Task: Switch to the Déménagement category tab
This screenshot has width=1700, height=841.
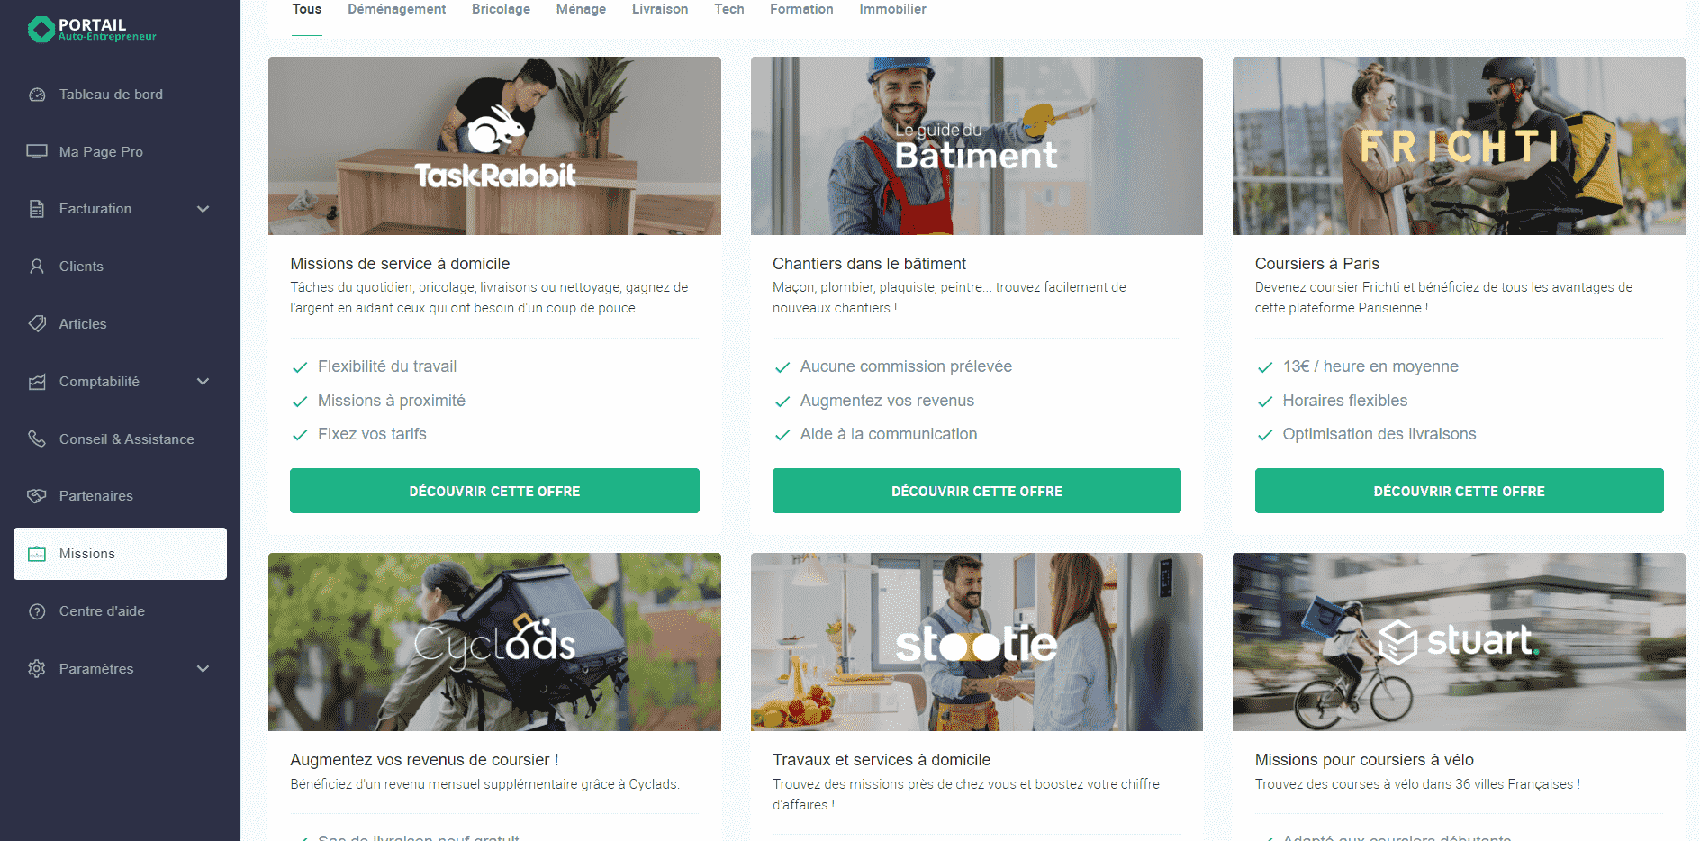Action: click(x=396, y=9)
